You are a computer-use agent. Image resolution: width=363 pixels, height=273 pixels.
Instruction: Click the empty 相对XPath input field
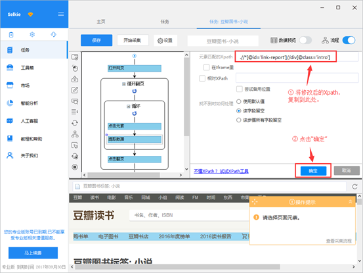[x=297, y=78]
